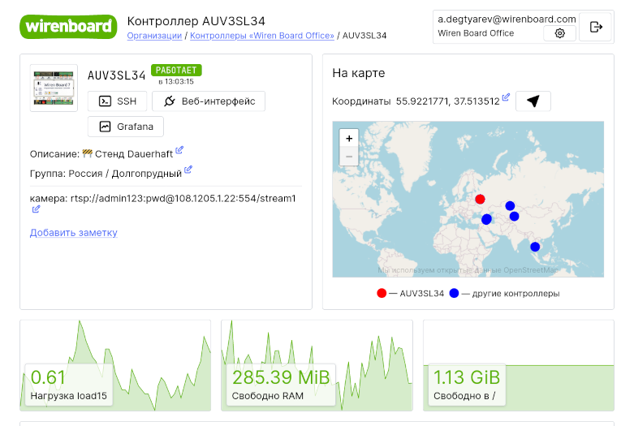Open Контроллеры «Wiren Board Office» breadcrumb link
The height and width of the screenshot is (426, 634).
point(262,36)
